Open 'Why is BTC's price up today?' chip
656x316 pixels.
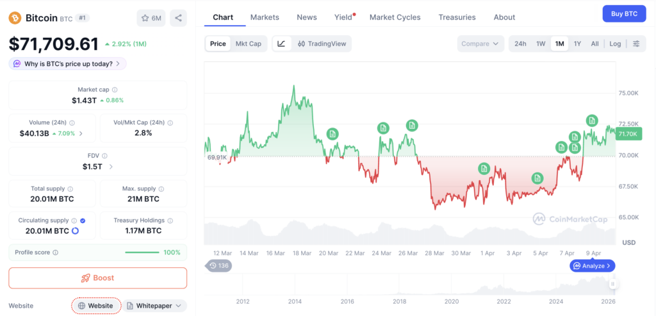67,63
